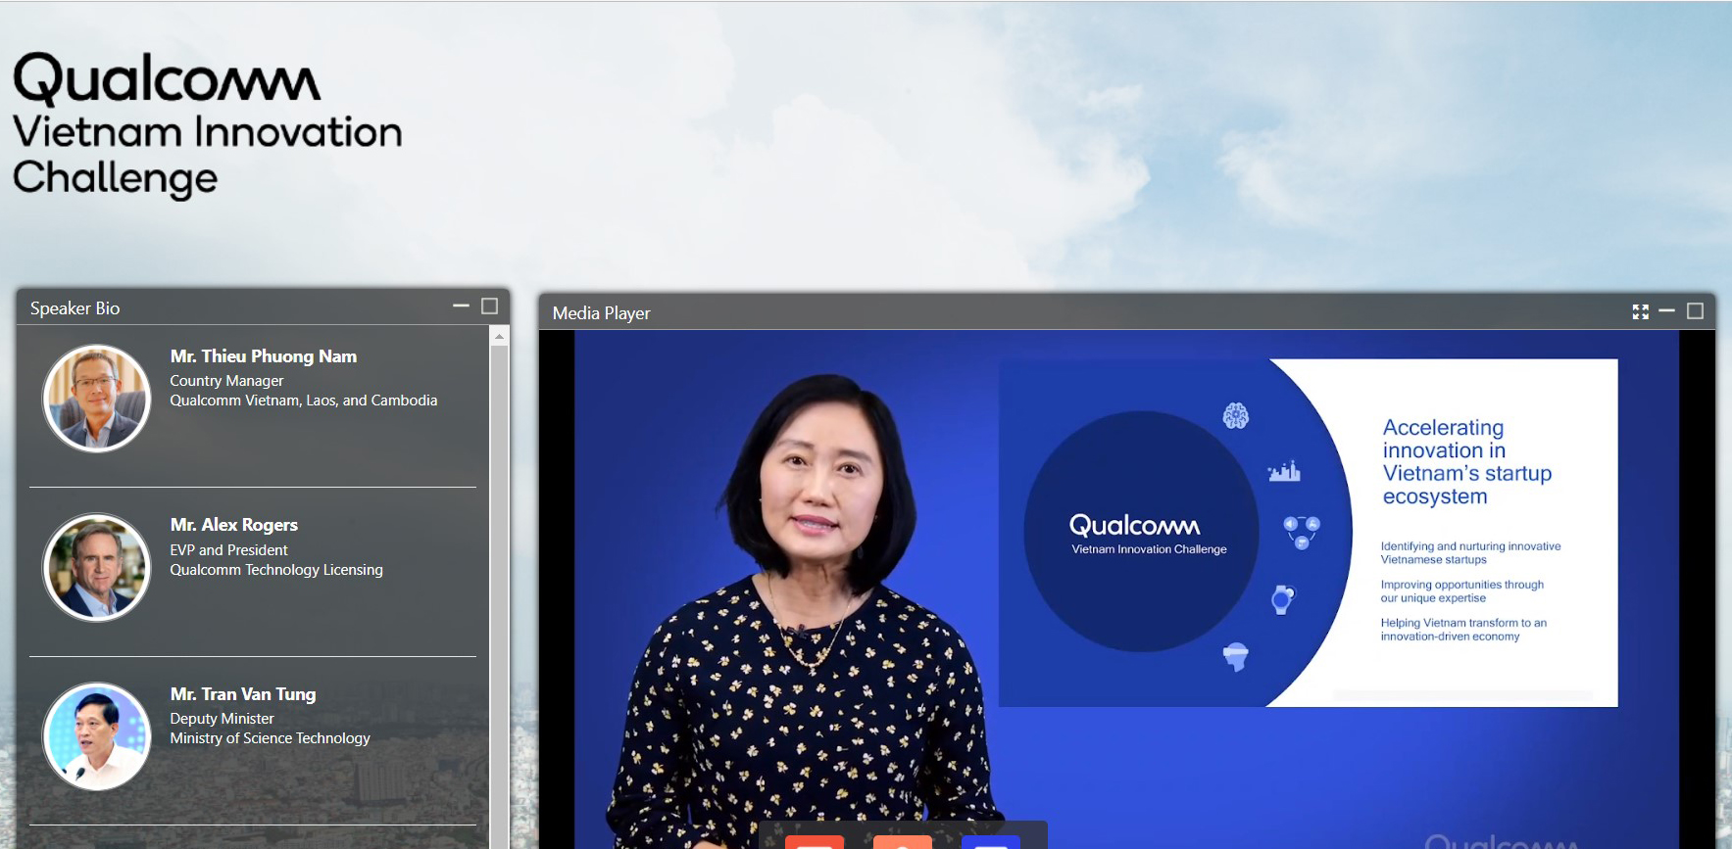Click the 'EVP and President' text
The image size is (1732, 849).
[228, 550]
